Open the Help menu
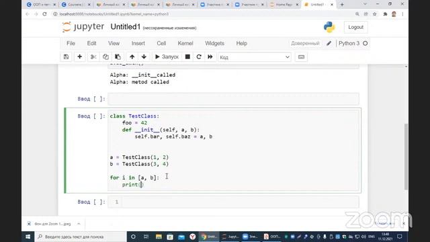The width and height of the screenshot is (430, 242). 242,43
